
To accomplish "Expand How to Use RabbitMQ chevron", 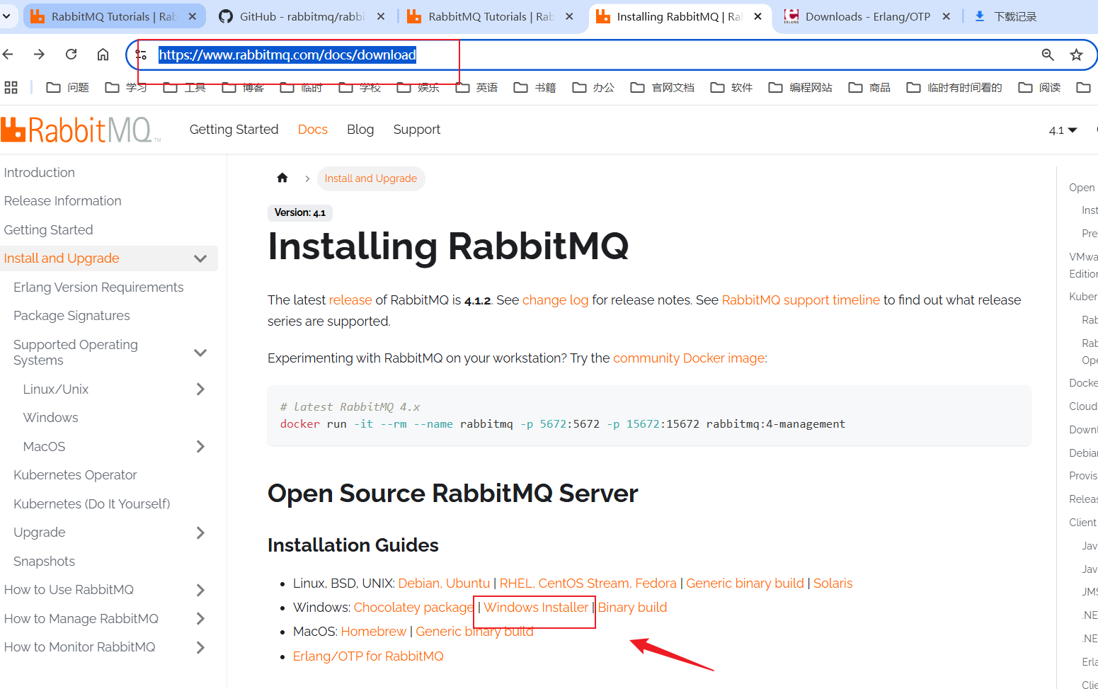I will point(200,590).
